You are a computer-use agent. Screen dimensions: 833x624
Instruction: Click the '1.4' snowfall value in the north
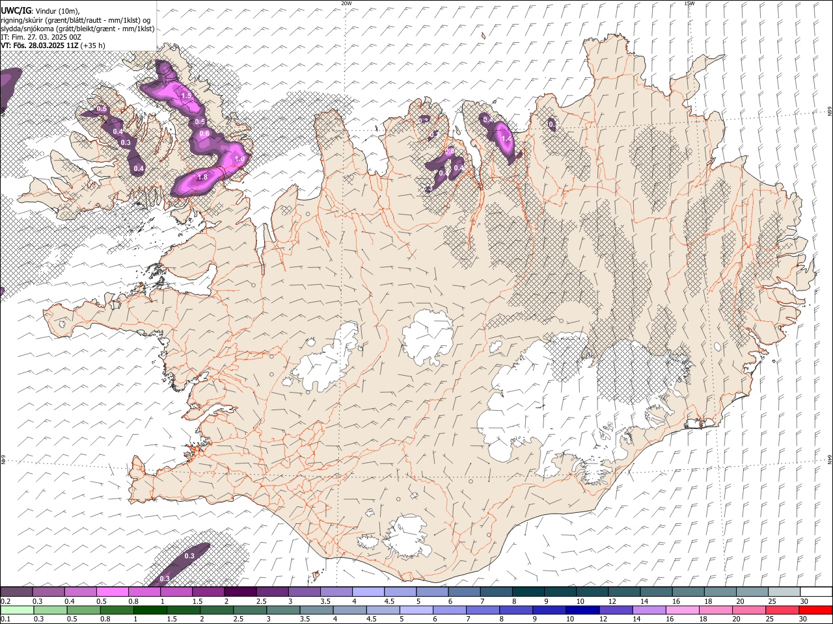pos(507,138)
